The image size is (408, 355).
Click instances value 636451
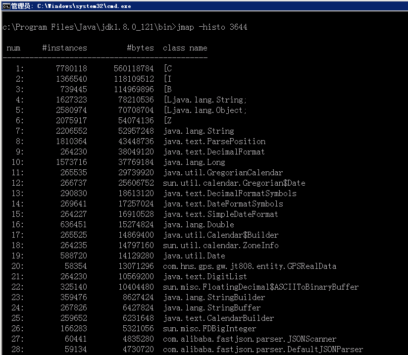tap(74, 225)
